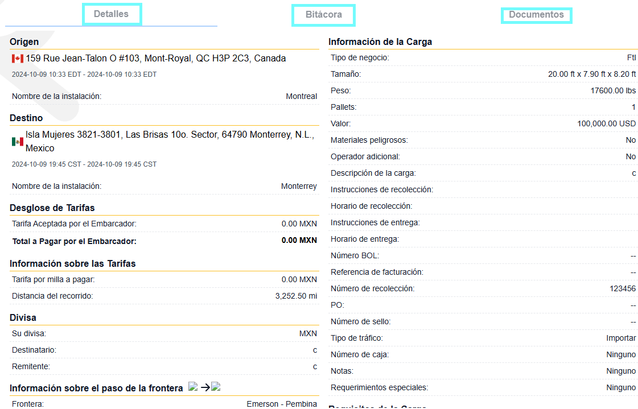Select the weight value 17600.00 lbs
The width and height of the screenshot is (638, 409).
tap(613, 90)
